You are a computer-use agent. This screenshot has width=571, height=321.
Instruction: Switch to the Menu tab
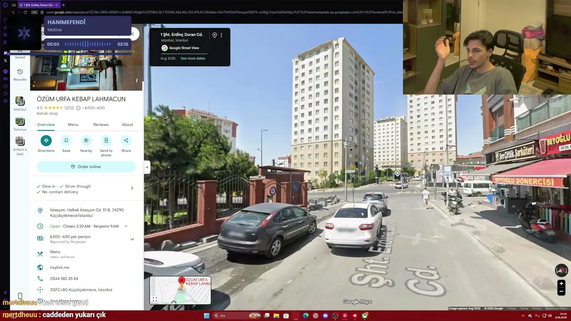click(x=73, y=125)
